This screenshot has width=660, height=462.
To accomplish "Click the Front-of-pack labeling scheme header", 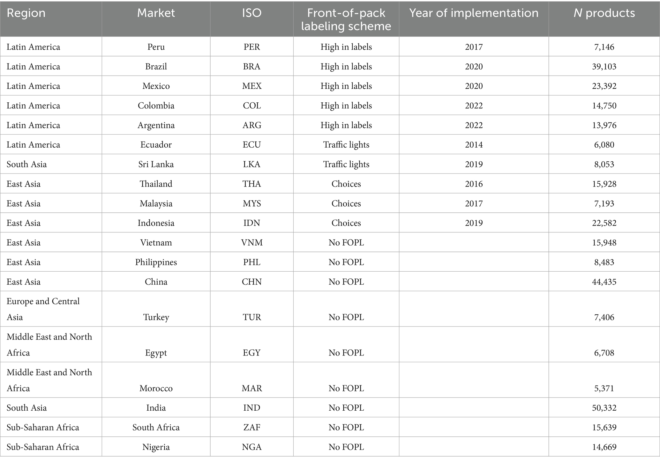I will (x=346, y=19).
